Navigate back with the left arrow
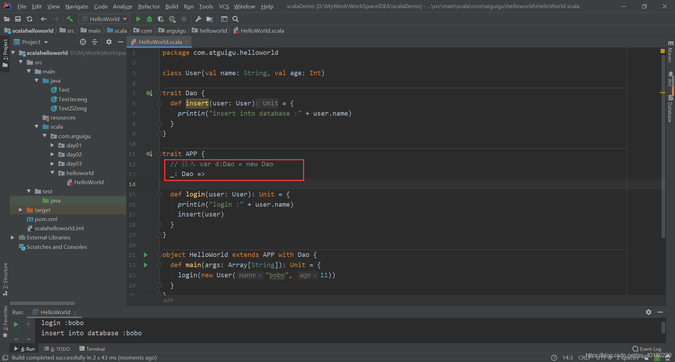The image size is (675, 362). click(x=44, y=19)
